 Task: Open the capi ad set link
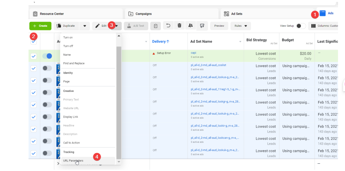(193, 53)
